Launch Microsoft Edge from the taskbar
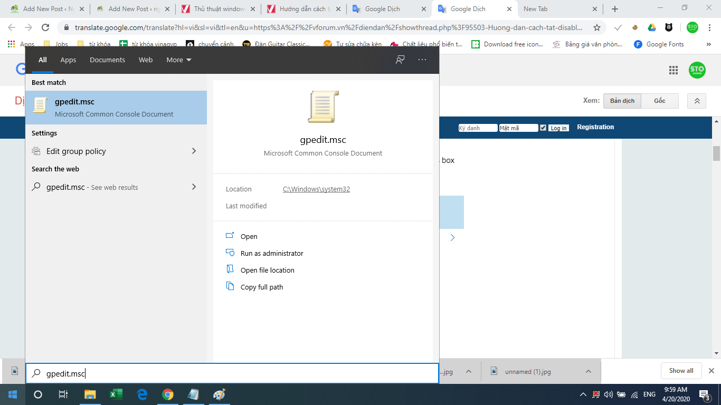721x405 pixels. click(142, 394)
